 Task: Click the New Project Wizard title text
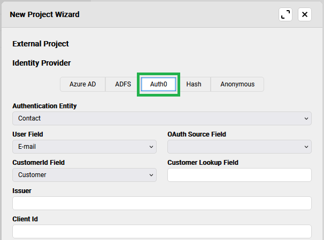44,14
